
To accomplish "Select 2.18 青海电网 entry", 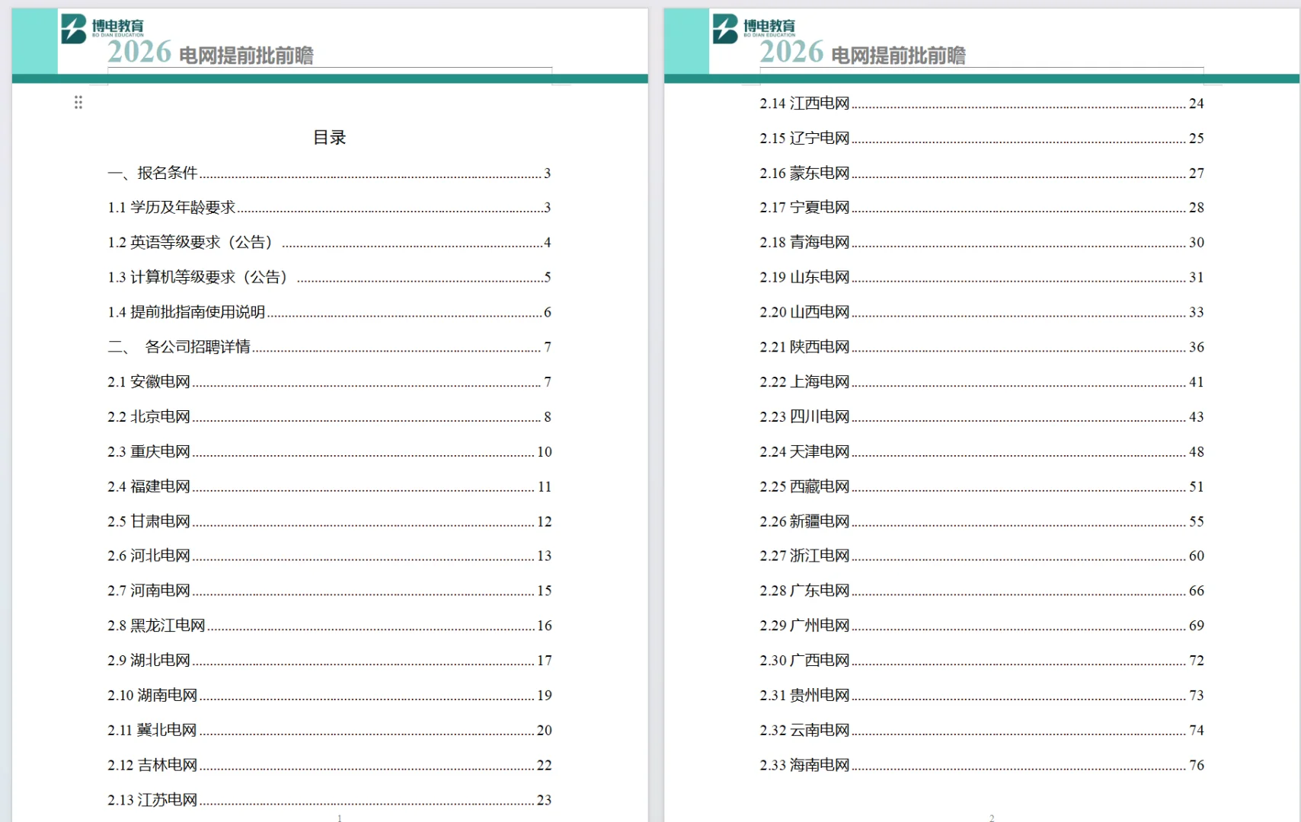I will [982, 242].
